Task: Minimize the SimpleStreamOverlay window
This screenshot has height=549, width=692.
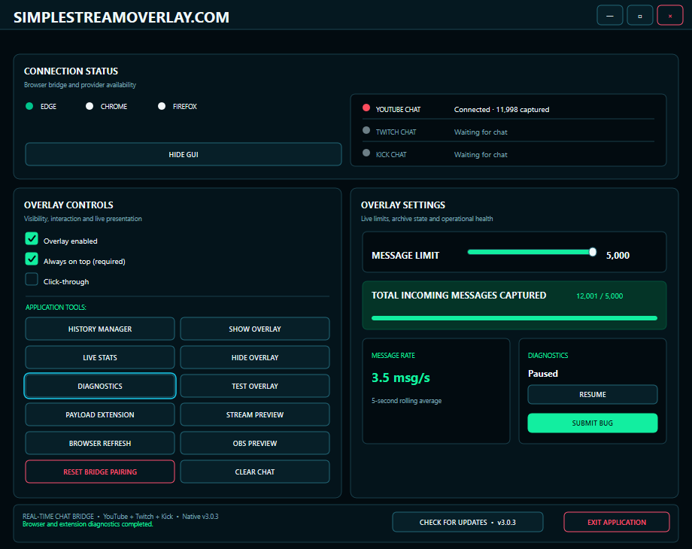Action: 609,16
